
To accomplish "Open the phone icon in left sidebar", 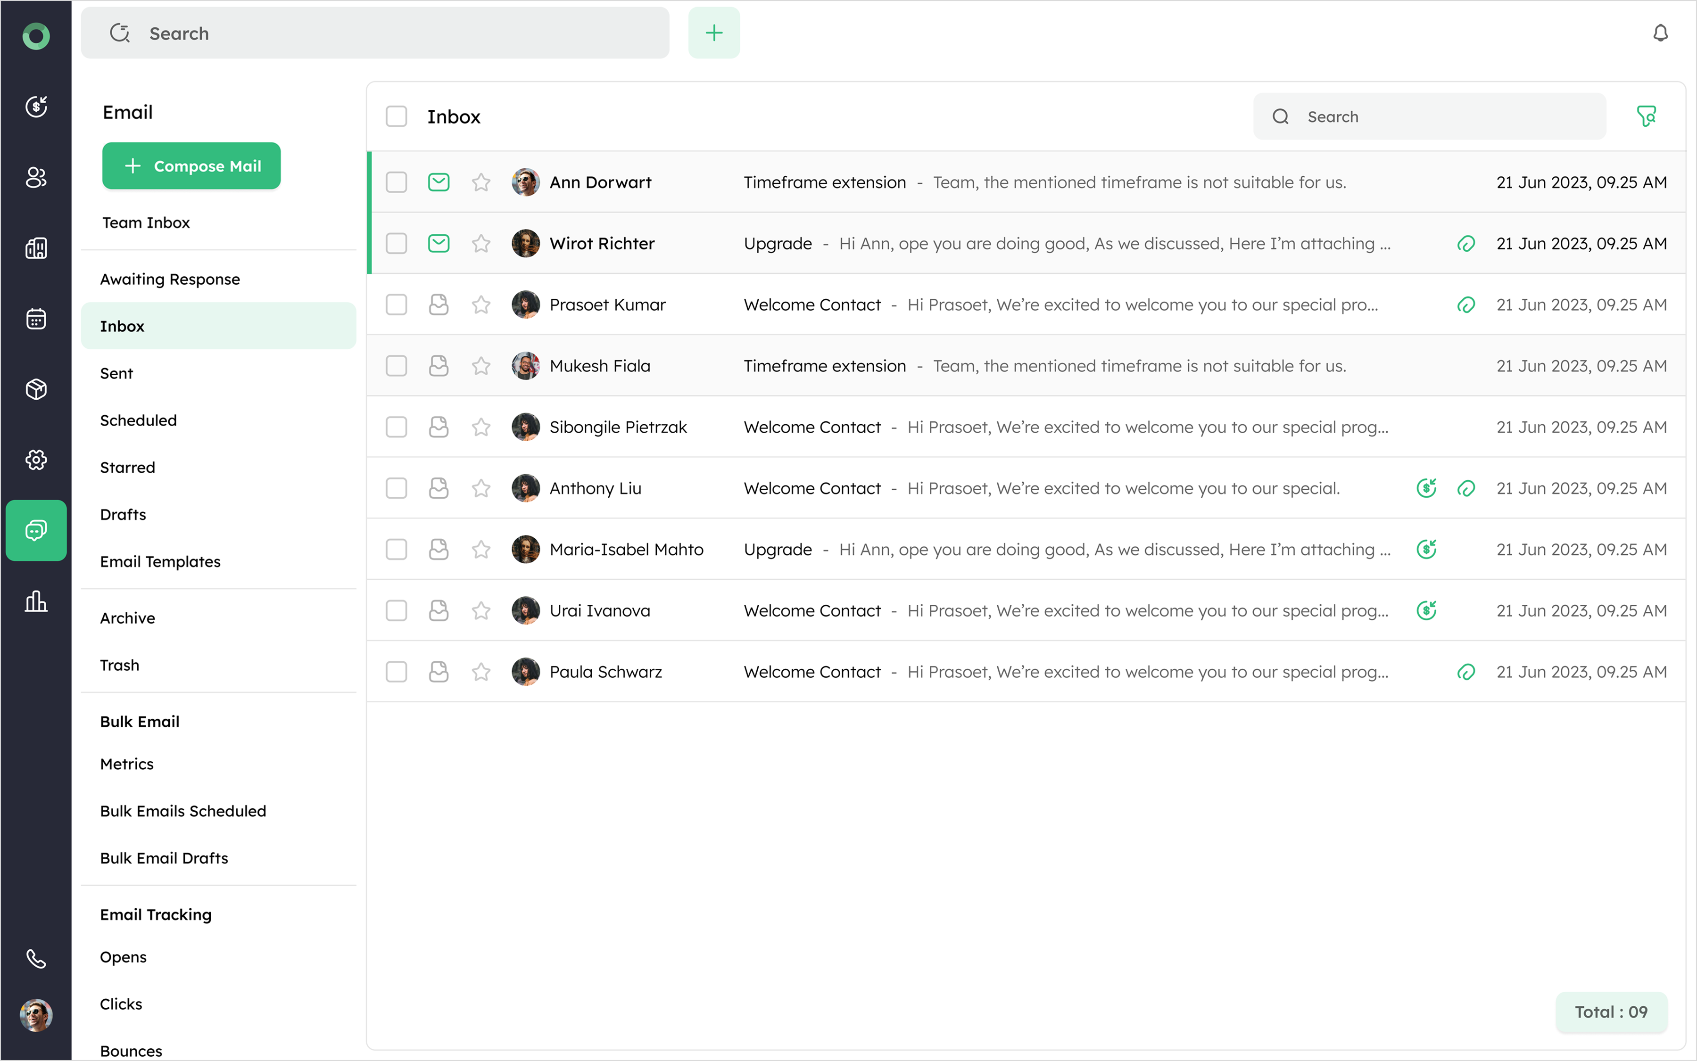I will (x=36, y=958).
